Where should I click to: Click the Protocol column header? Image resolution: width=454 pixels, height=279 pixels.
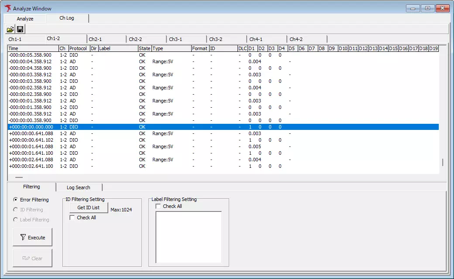click(x=78, y=48)
